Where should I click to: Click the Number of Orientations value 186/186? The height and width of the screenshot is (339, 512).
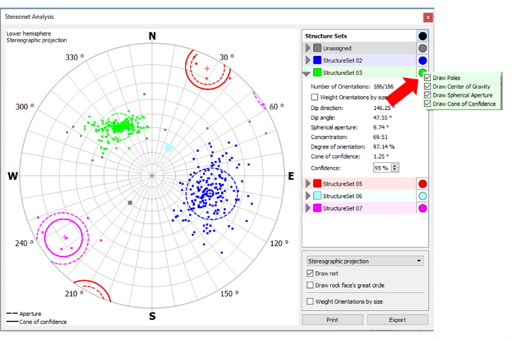point(384,87)
